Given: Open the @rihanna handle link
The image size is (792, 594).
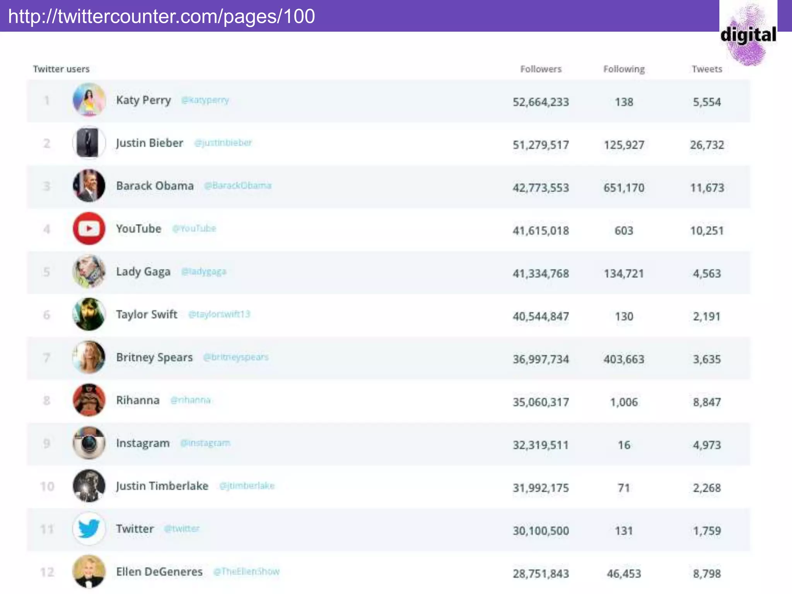Looking at the screenshot, I should [191, 400].
